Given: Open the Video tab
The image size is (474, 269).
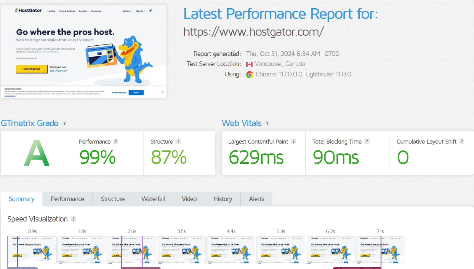Looking at the screenshot, I should pos(189,199).
